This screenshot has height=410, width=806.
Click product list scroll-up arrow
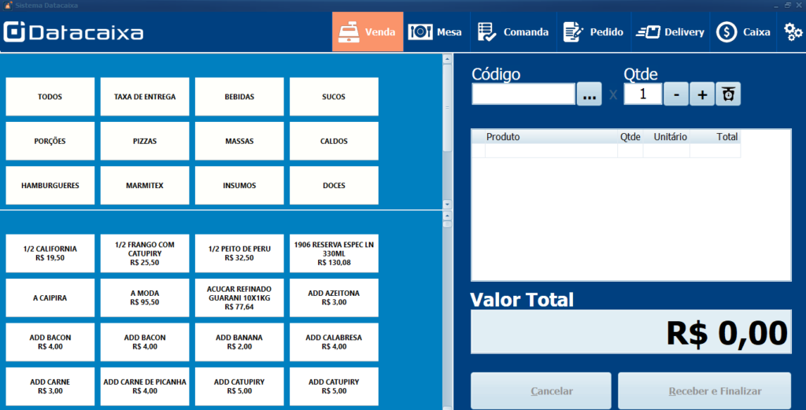(x=447, y=216)
